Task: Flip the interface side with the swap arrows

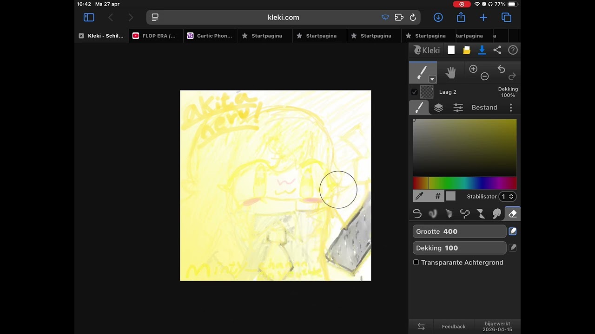Action: 421,327
